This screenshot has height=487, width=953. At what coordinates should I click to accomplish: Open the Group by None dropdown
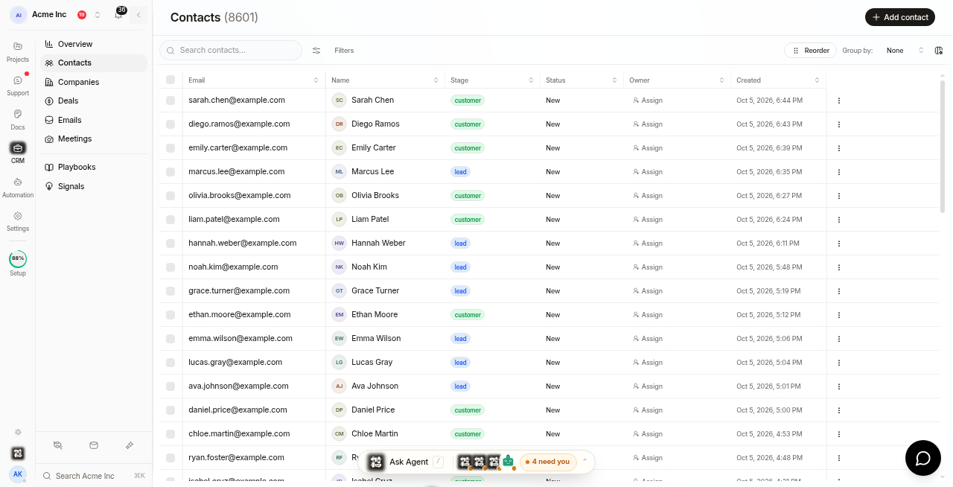pyautogui.click(x=905, y=51)
